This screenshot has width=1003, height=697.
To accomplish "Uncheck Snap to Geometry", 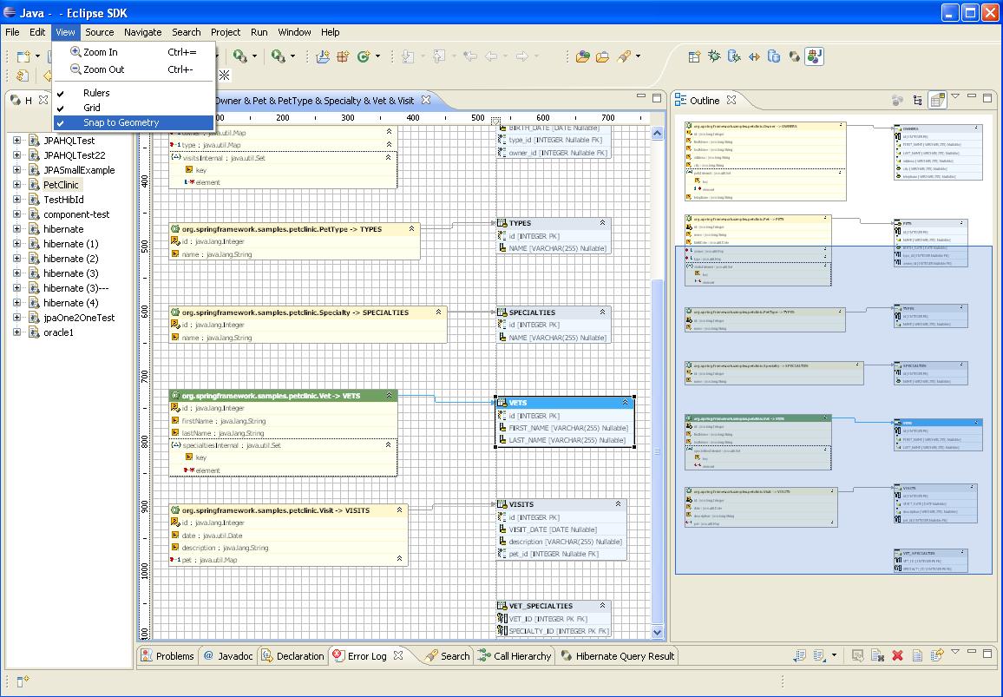I will pos(121,122).
